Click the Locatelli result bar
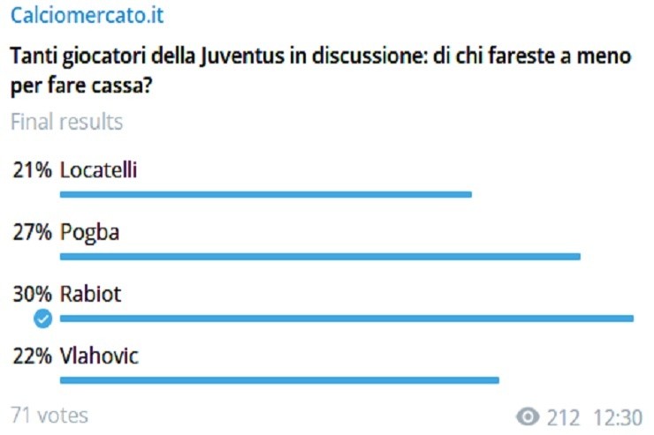Viewport: 654px width, 435px height. tap(265, 194)
